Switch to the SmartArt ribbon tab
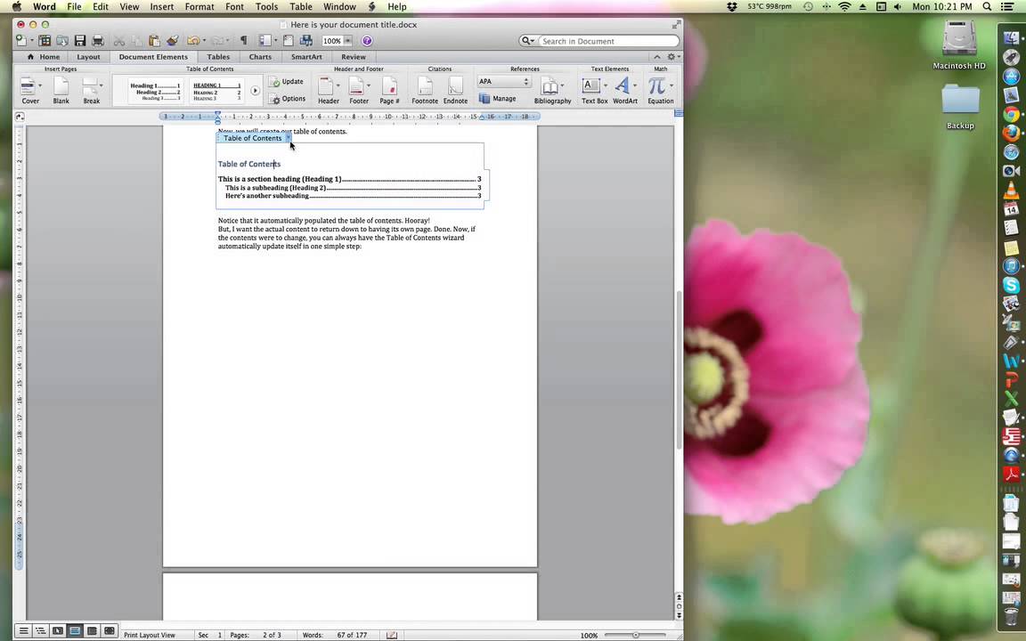The height and width of the screenshot is (641, 1026). tap(306, 57)
